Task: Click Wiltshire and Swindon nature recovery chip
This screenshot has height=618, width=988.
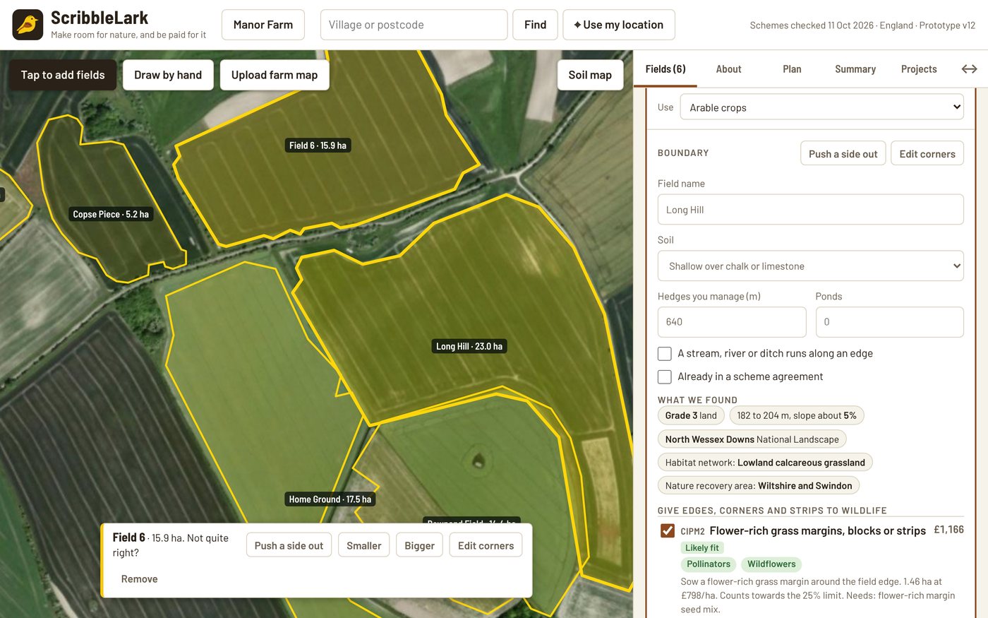Action: click(759, 485)
